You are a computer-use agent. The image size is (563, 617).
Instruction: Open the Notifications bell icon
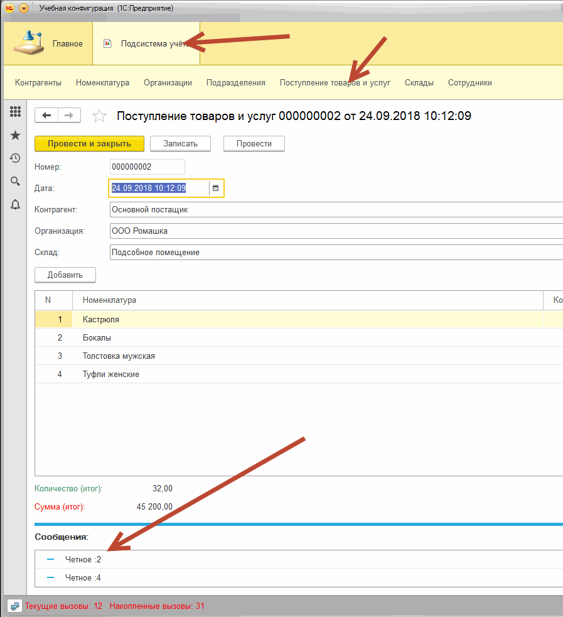click(x=16, y=205)
